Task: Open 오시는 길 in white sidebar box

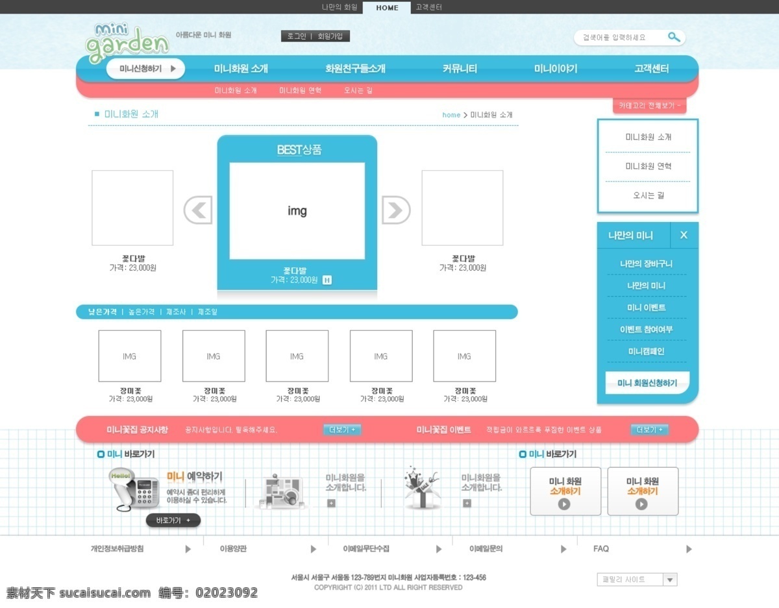Action: point(648,195)
